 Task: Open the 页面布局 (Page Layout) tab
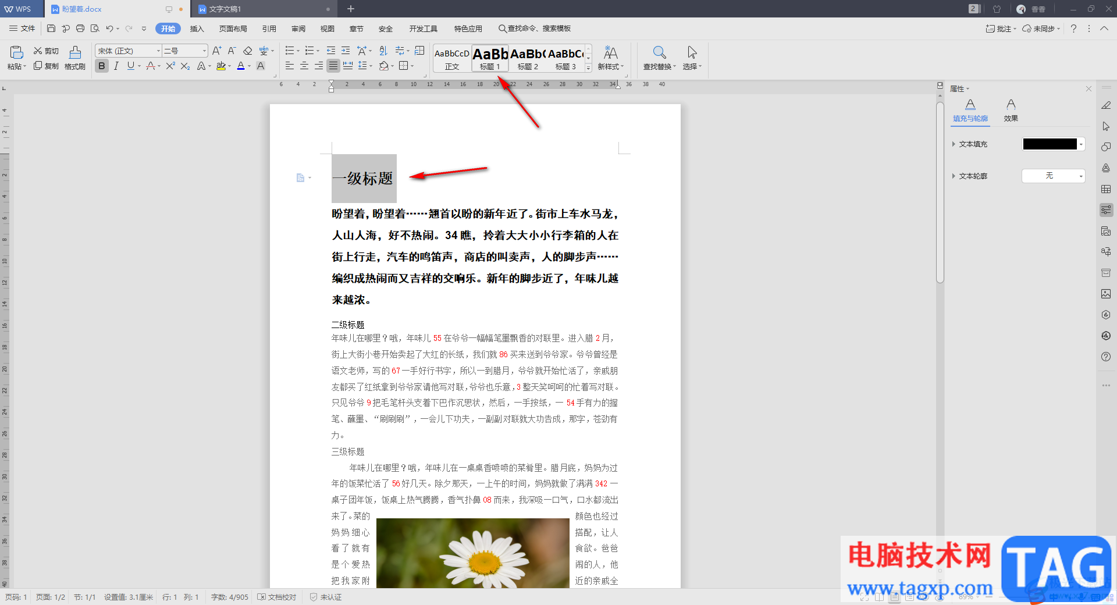(233, 29)
